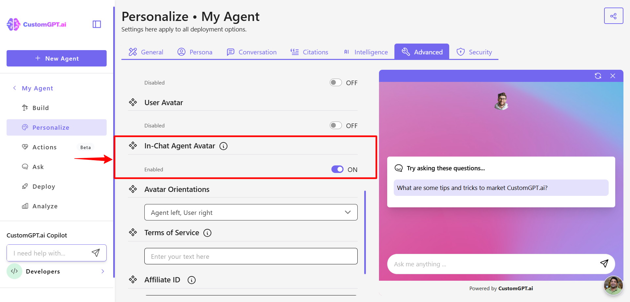The image size is (630, 302).
Task: Click the CustomGPT.ai brain logo
Action: coord(13,24)
